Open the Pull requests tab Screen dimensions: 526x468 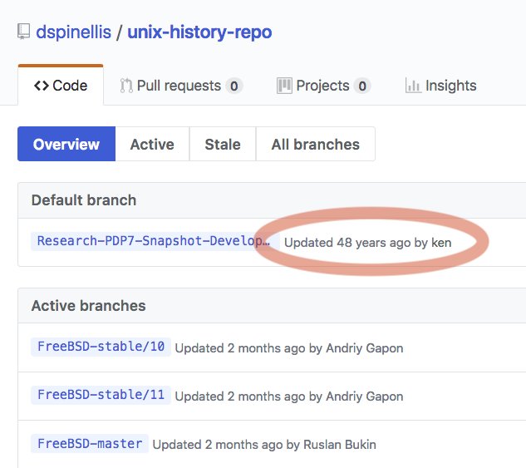(181, 86)
